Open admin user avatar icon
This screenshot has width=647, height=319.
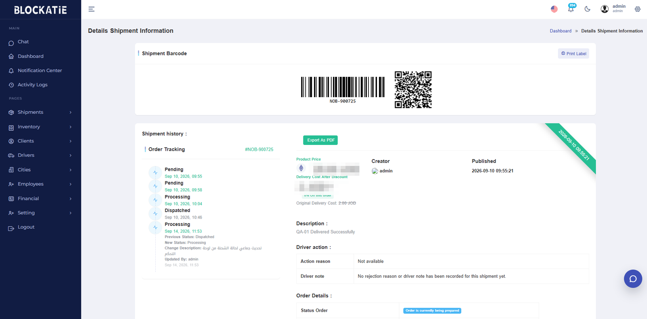[605, 9]
